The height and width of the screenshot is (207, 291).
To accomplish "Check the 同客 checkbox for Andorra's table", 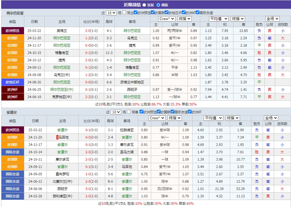I will coord(129,111).
